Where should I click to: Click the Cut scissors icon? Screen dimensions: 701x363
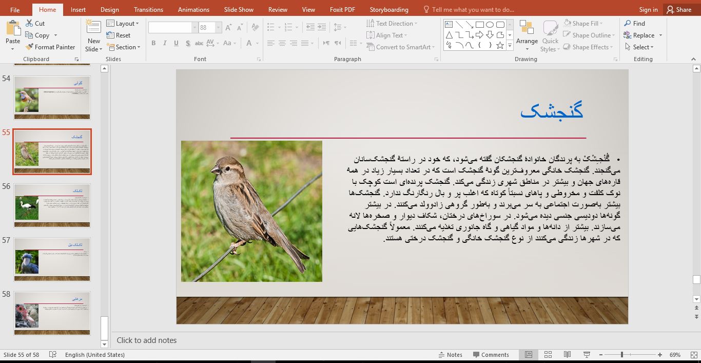pos(29,23)
